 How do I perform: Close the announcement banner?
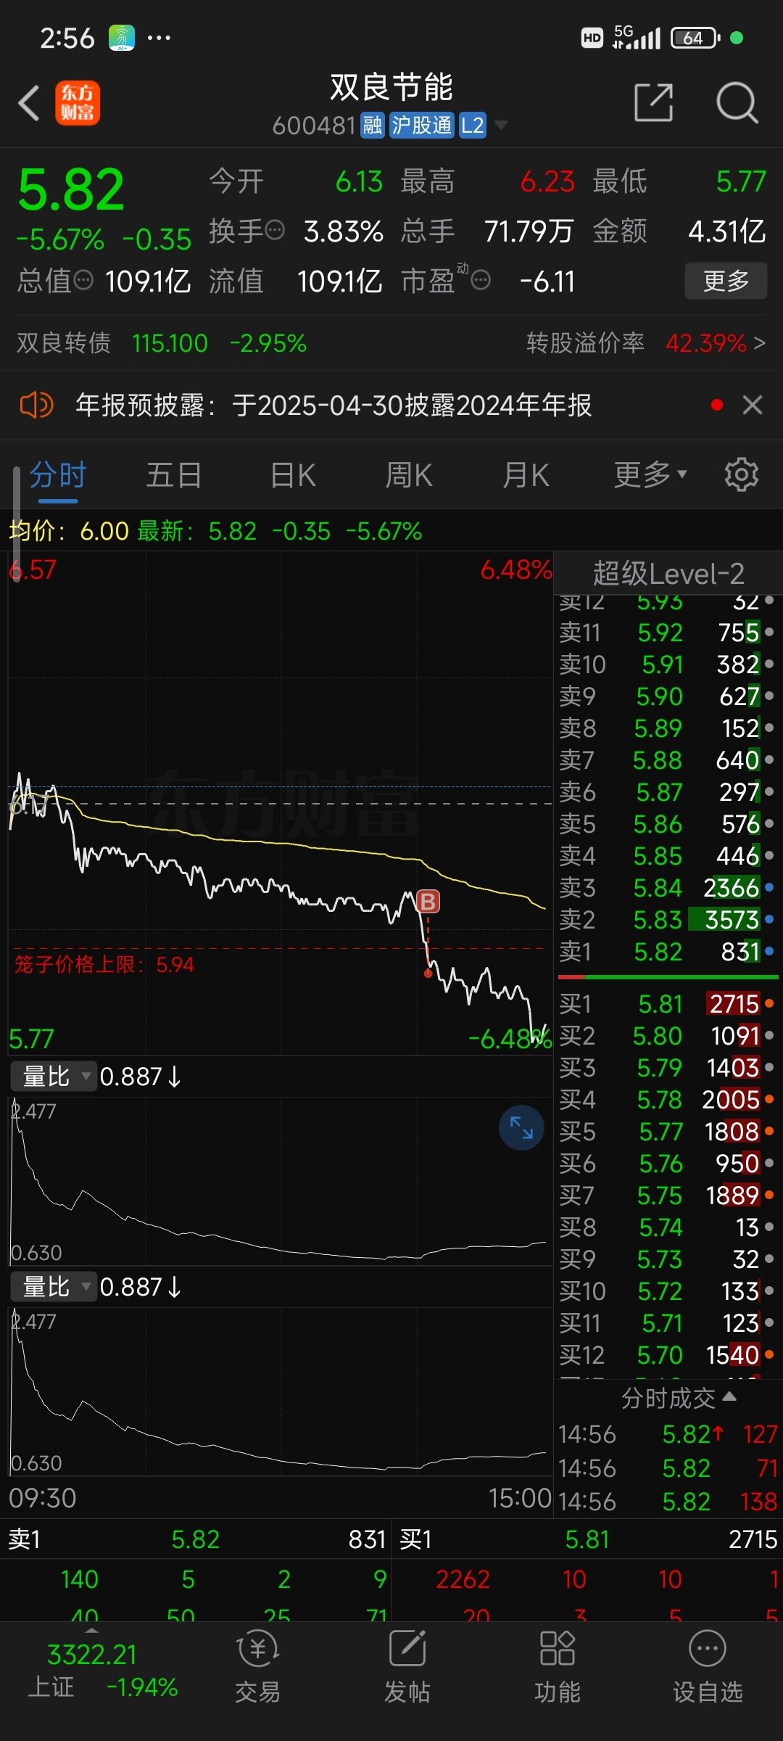click(753, 405)
